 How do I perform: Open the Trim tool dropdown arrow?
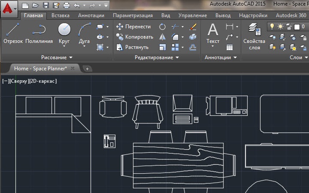tap(183, 27)
